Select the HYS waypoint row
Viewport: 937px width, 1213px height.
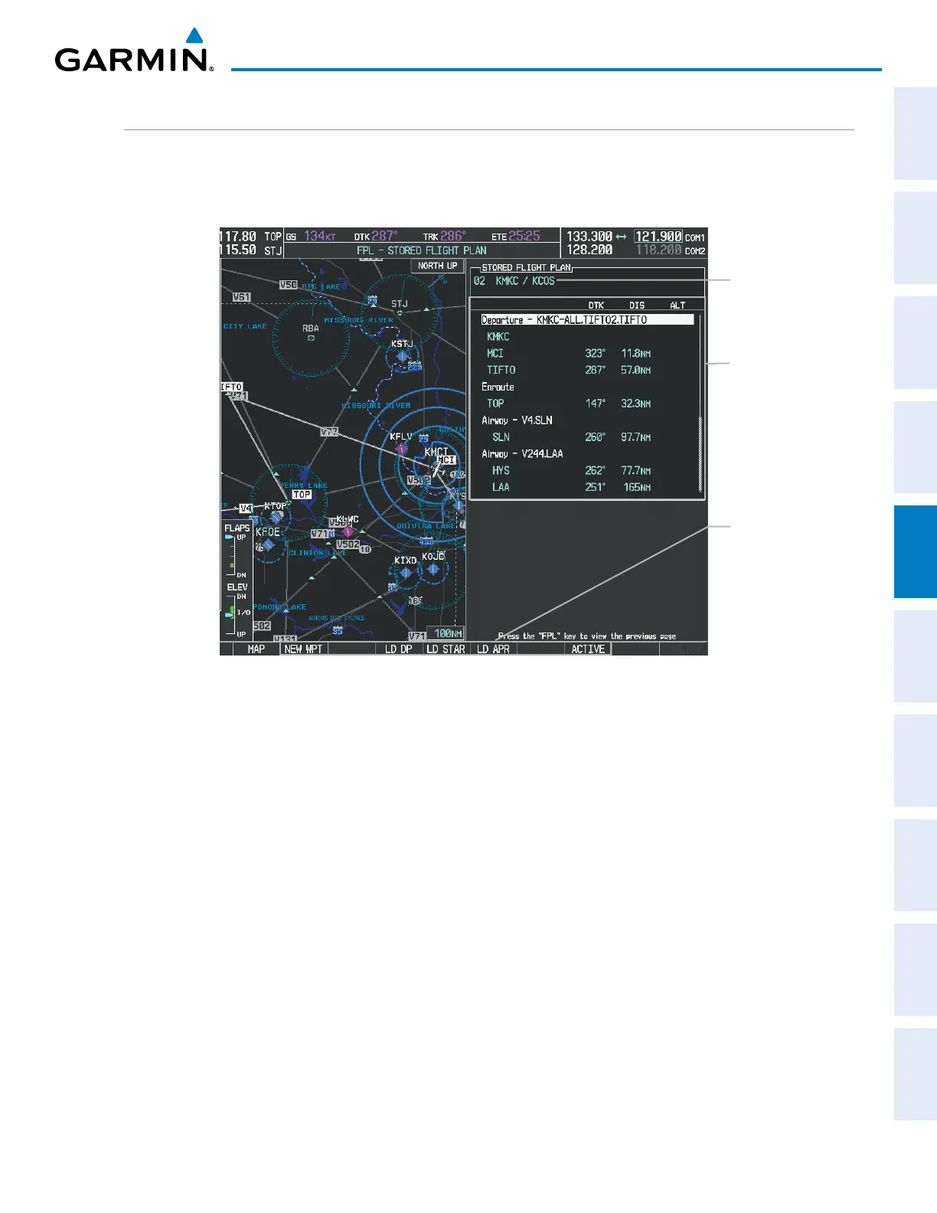[587, 471]
